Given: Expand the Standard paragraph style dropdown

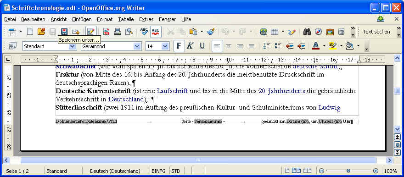Looking at the screenshot, I should (73, 46).
